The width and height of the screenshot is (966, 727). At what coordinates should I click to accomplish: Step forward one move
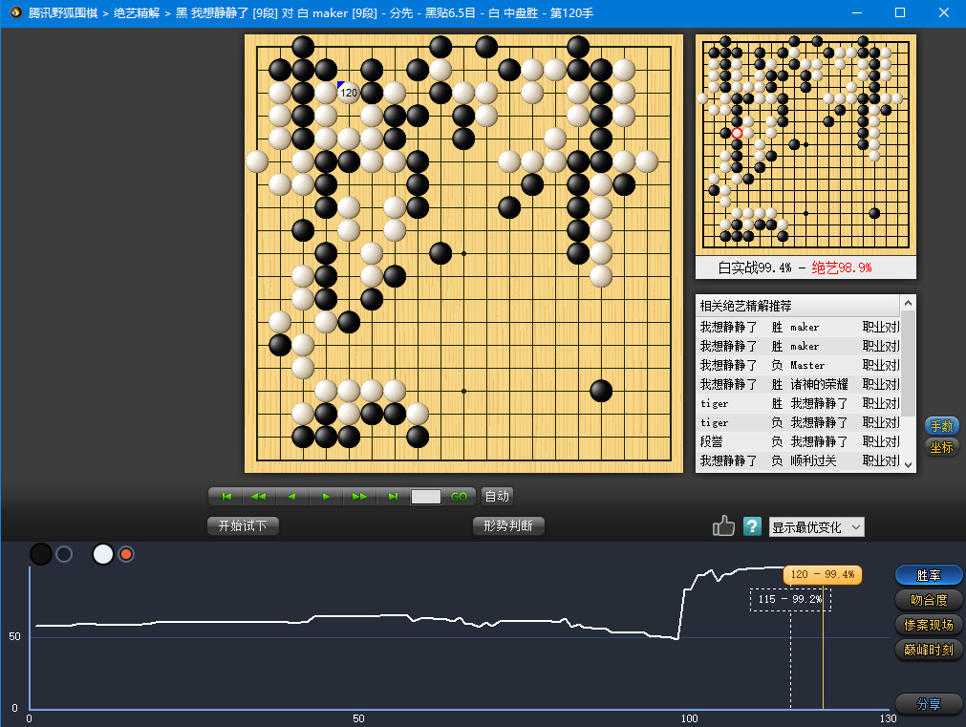[x=326, y=496]
